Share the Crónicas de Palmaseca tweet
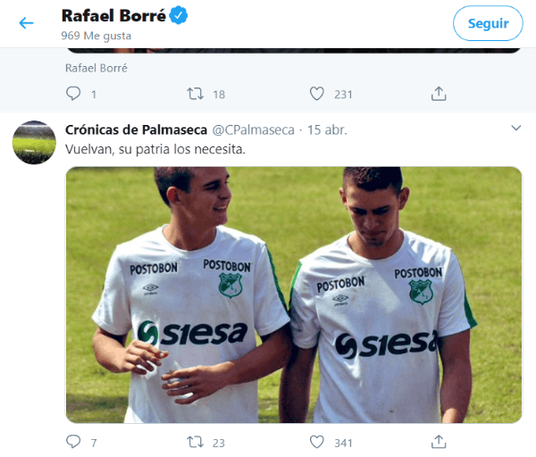The width and height of the screenshot is (536, 457). click(x=439, y=441)
